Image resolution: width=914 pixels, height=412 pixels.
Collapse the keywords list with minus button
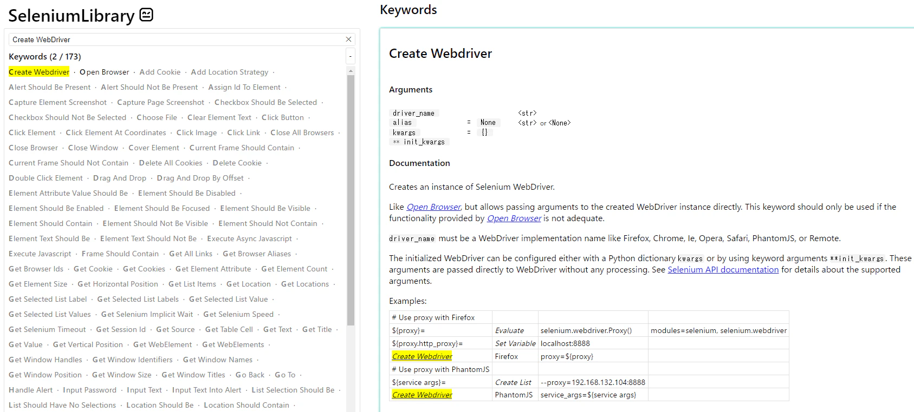coord(351,56)
